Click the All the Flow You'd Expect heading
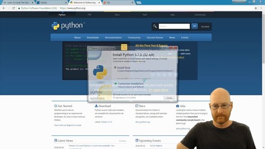This screenshot has width=265, height=149. click(151, 46)
